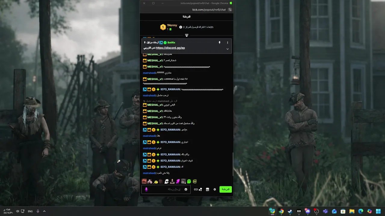Screen dimensions: 385x216
Task: Collapse the leaderboard with the striped arrow
Action: coord(186,35)
